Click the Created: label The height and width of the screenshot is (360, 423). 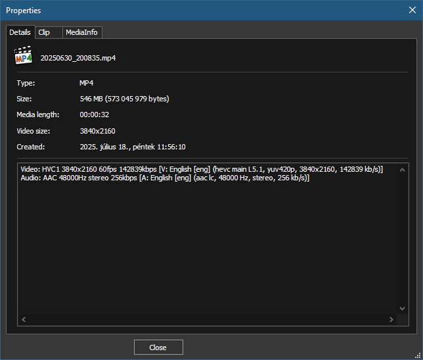[x=30, y=147]
